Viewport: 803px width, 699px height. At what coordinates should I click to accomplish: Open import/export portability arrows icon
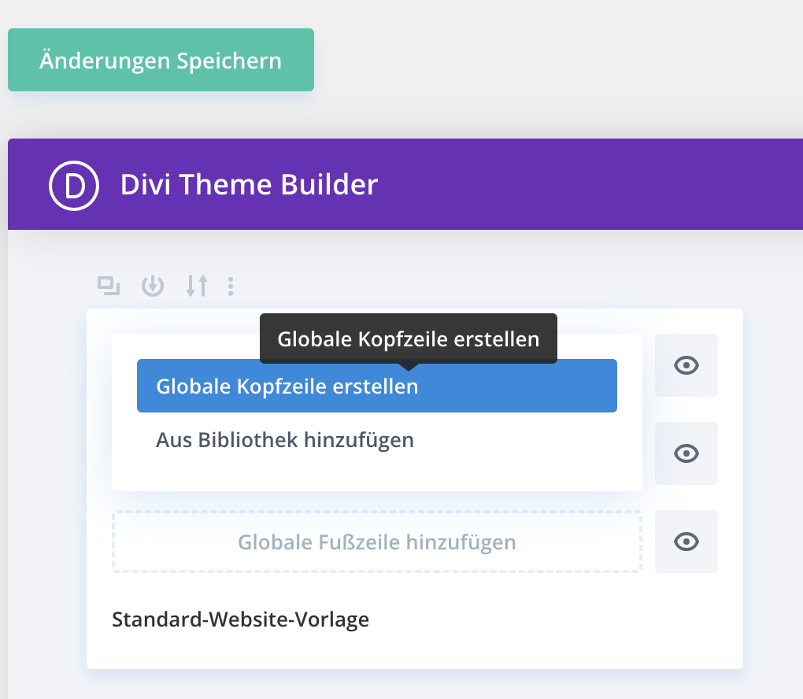pos(197,286)
